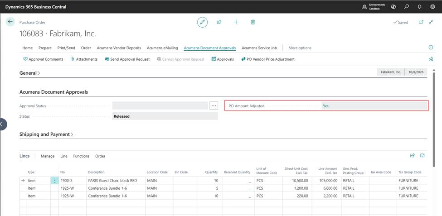
Task: Open Acumens Service Job tab
Action: (x=259, y=48)
